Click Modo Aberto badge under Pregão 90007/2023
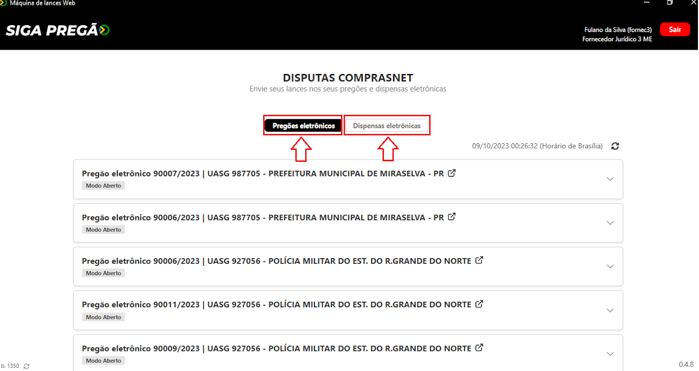699x371 pixels. (104, 186)
